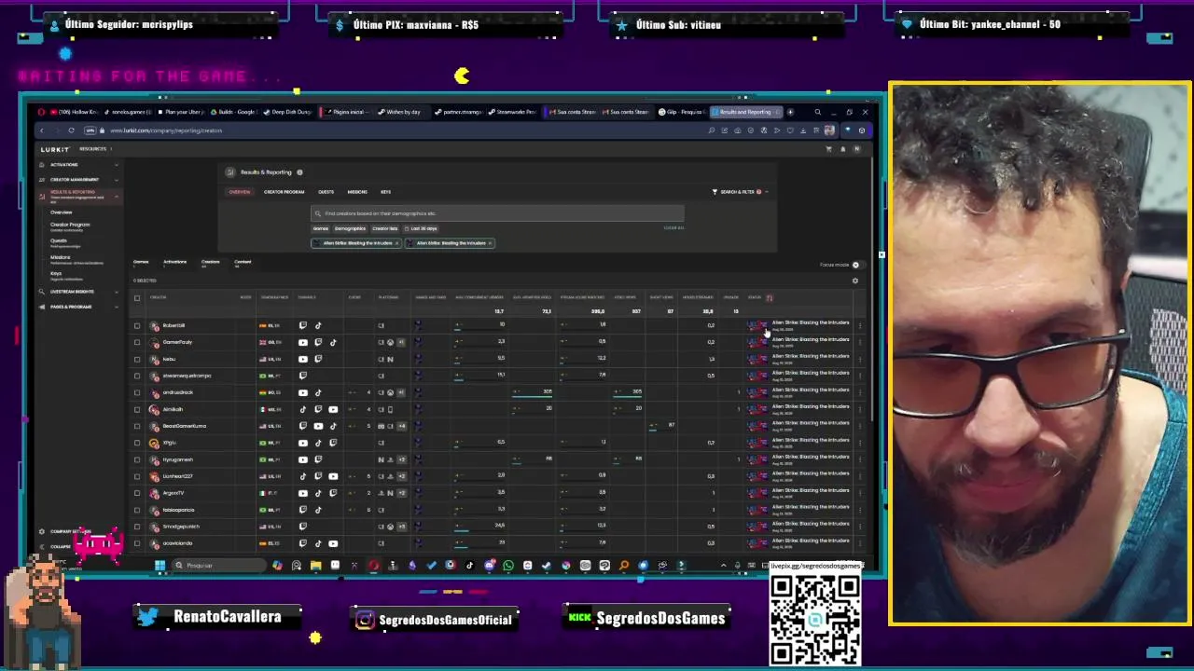
Task: Open RobertoB's Twitch channel icon
Action: (302, 325)
